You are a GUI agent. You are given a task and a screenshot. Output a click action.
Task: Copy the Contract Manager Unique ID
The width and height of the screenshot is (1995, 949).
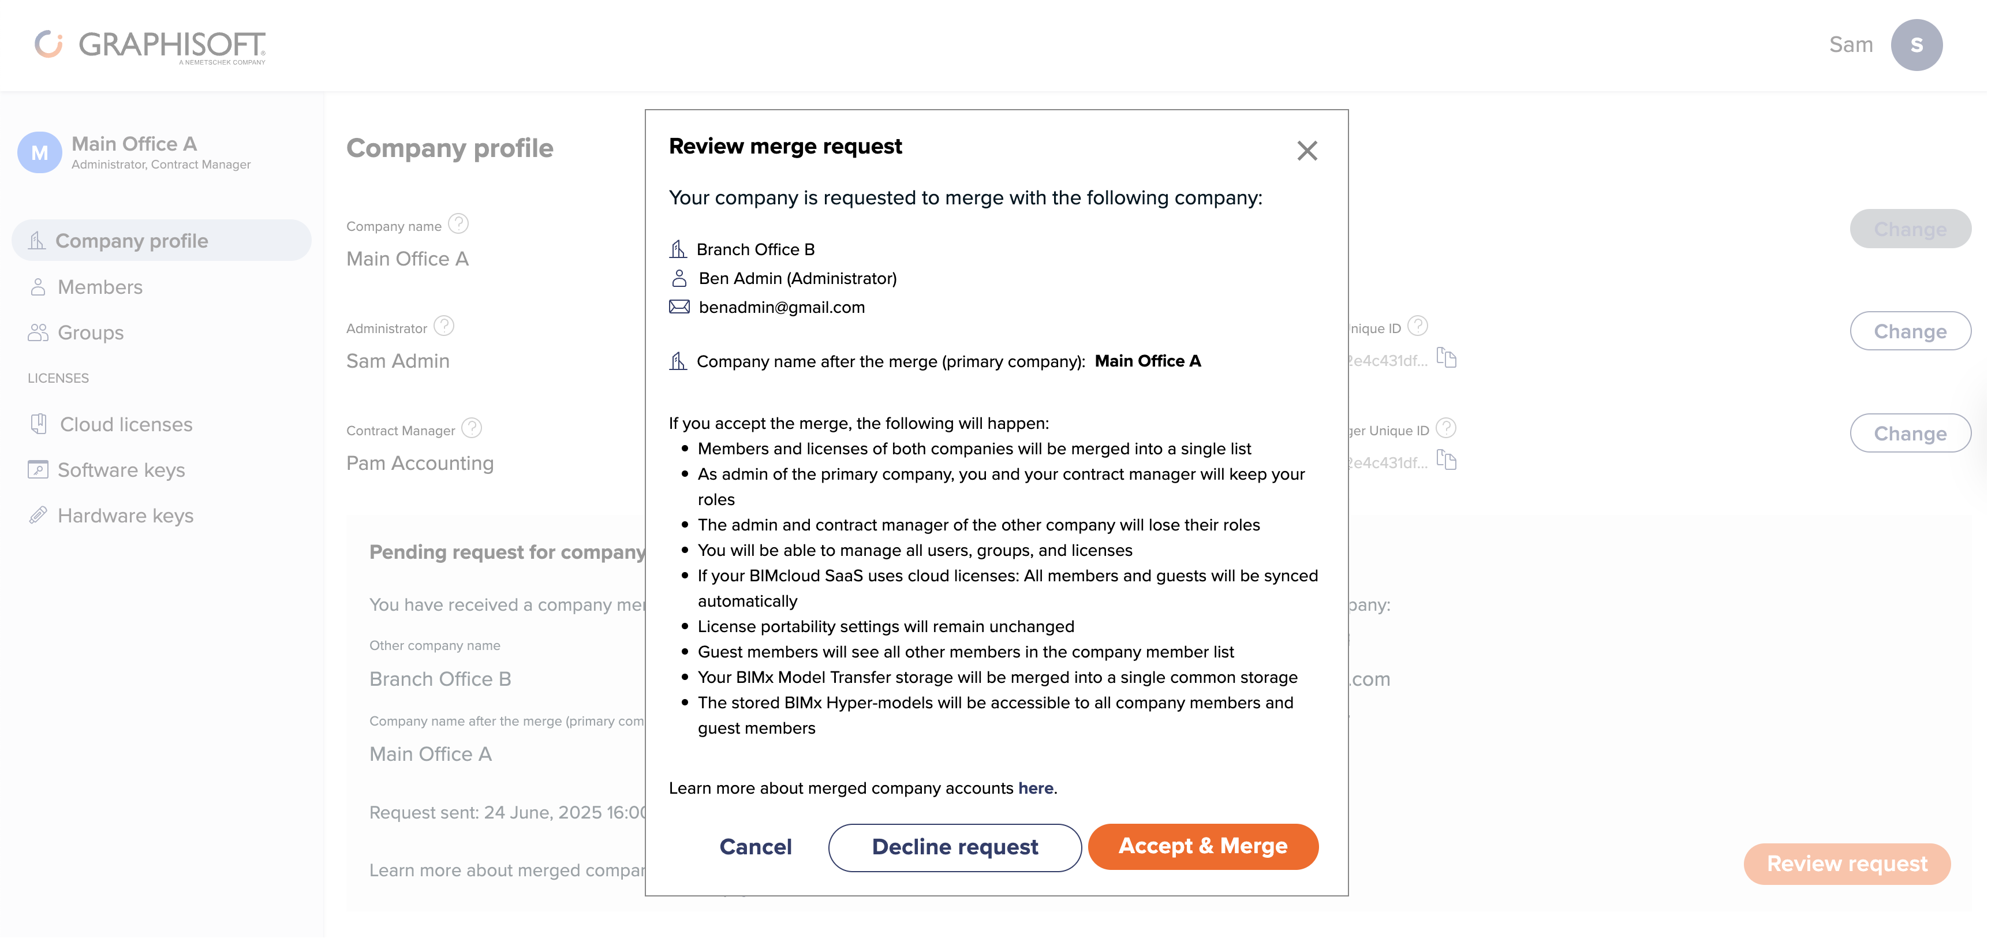tap(1447, 460)
